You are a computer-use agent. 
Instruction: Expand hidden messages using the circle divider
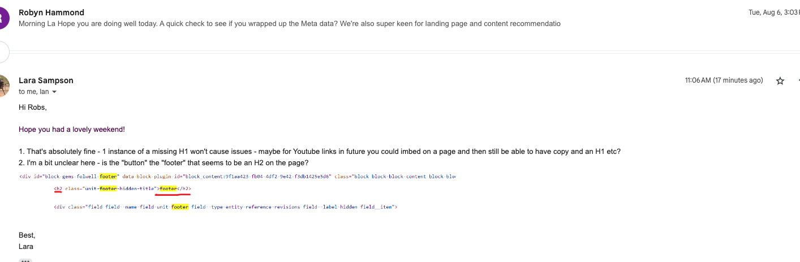tap(3, 52)
